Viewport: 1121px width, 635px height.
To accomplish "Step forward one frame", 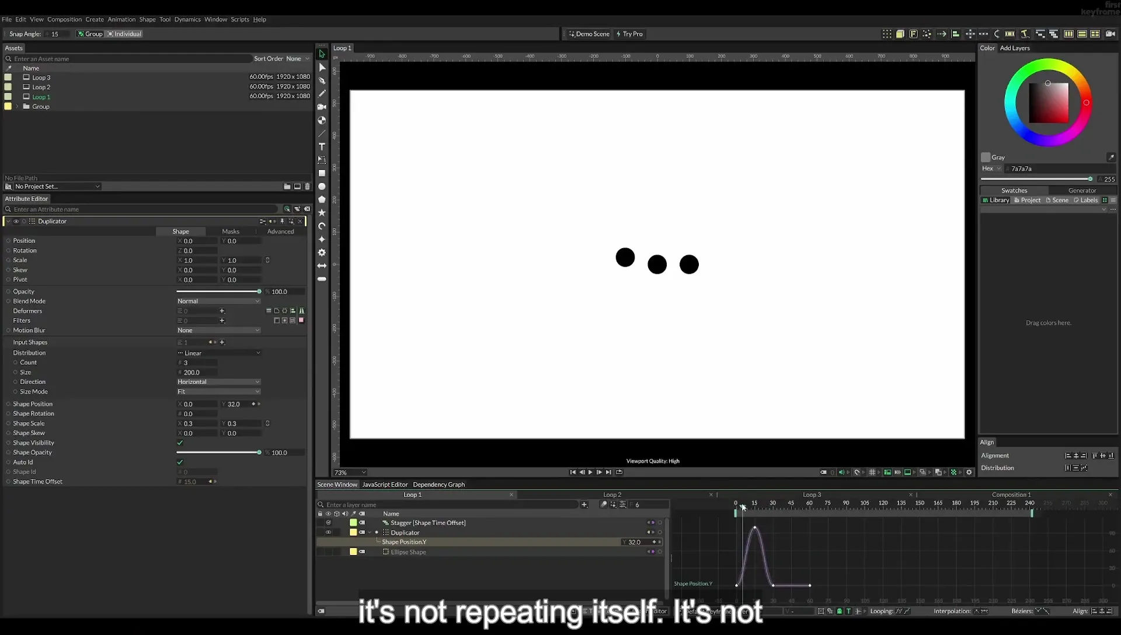I will (599, 473).
